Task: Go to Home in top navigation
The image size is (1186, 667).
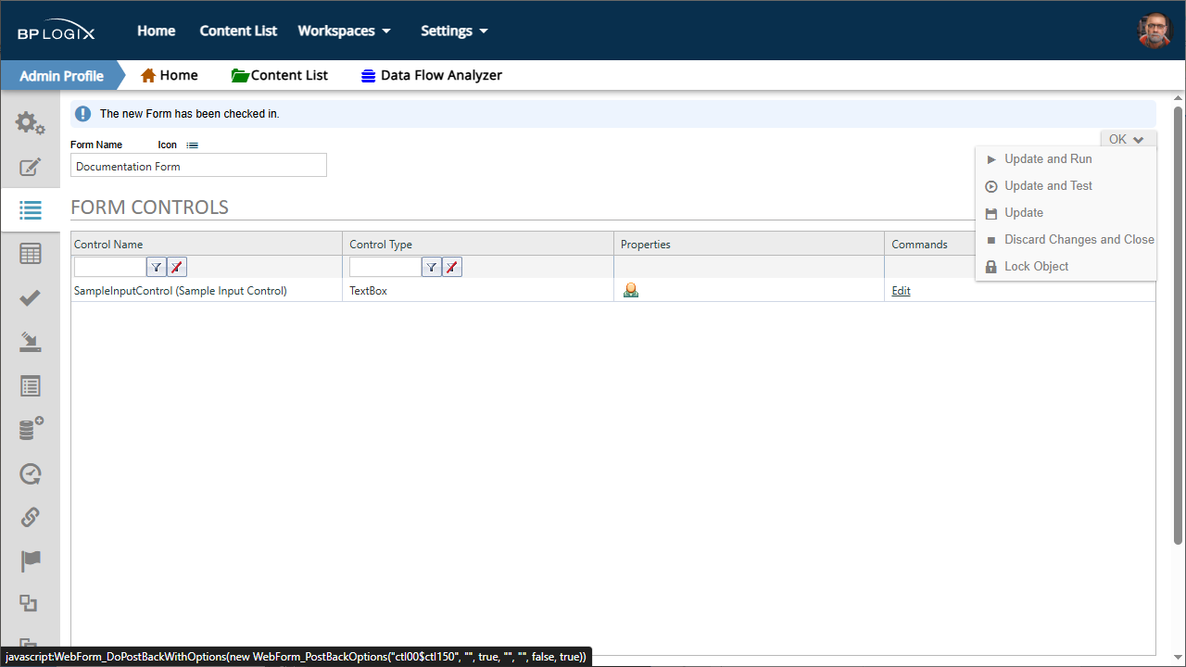Action: 156,31
